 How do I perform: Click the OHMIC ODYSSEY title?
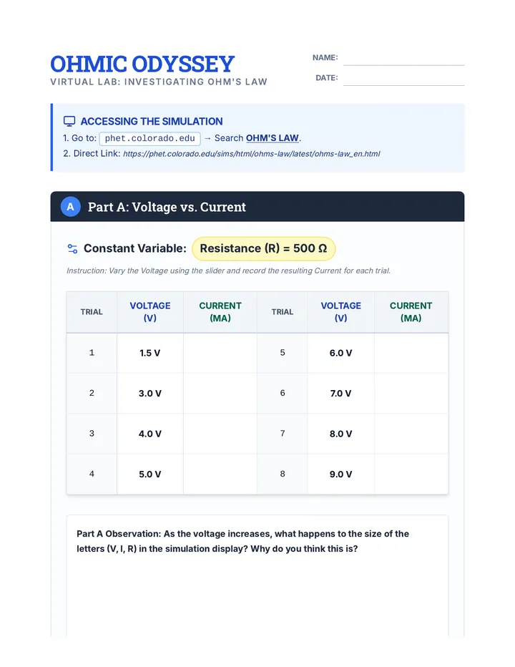coord(142,64)
